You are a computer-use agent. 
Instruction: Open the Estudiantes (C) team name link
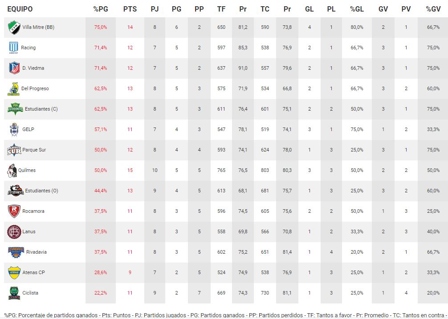tap(41, 109)
